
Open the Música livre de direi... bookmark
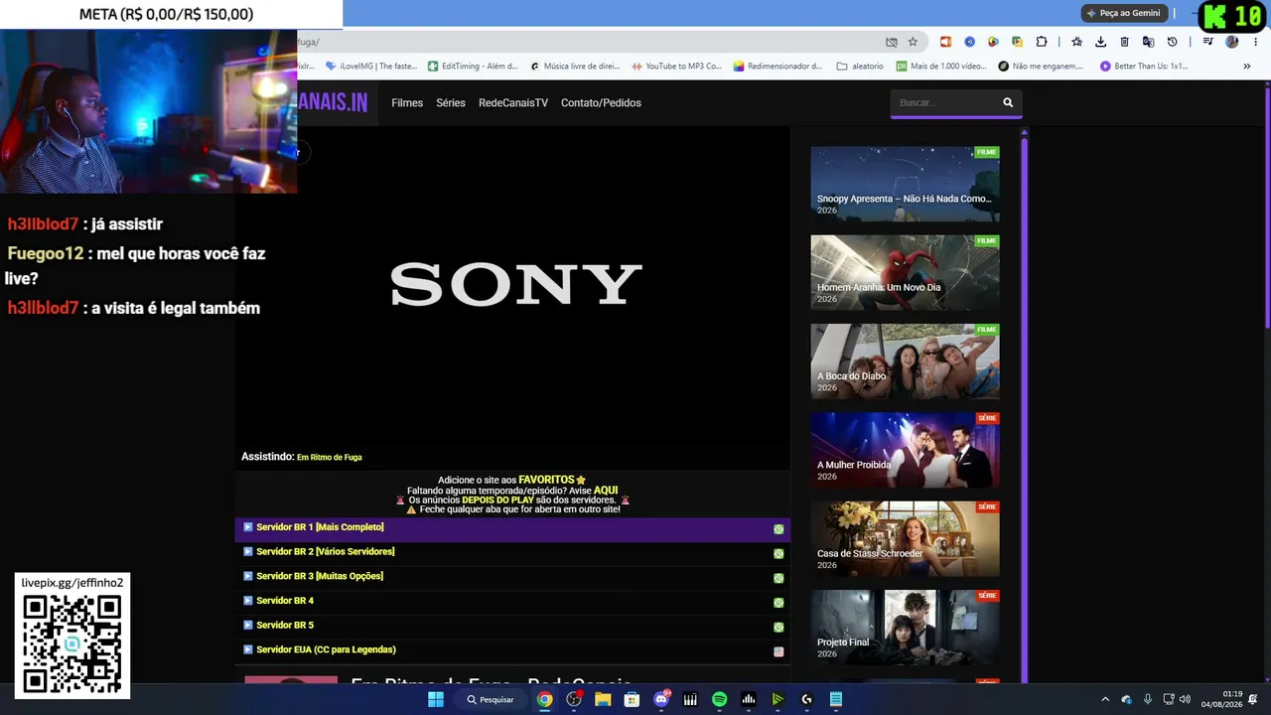click(x=575, y=67)
